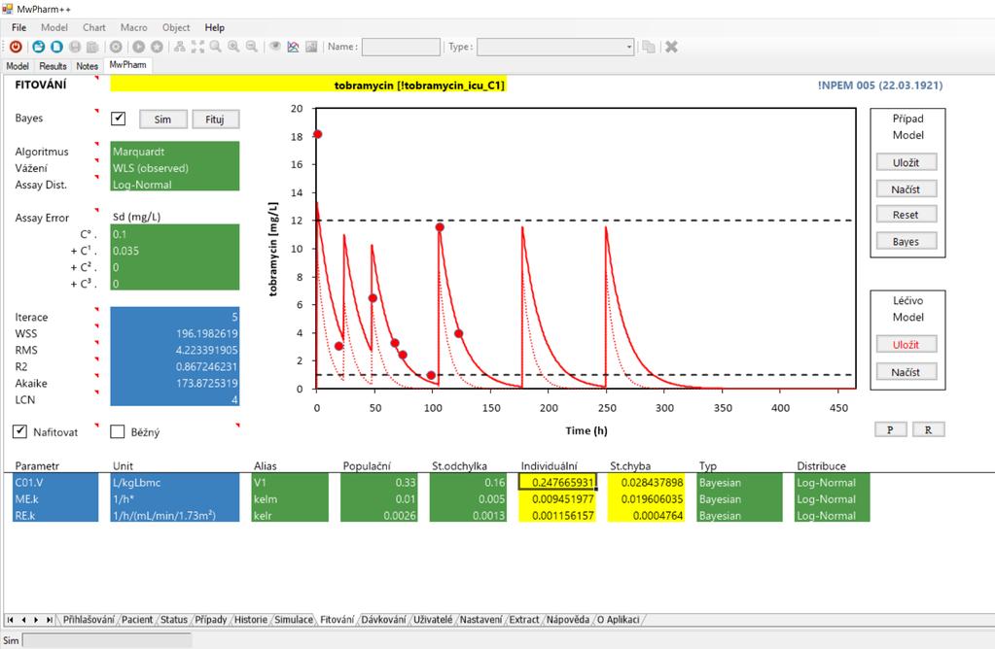
Task: Click Načíst under Léčivo Model
Action: tap(906, 372)
